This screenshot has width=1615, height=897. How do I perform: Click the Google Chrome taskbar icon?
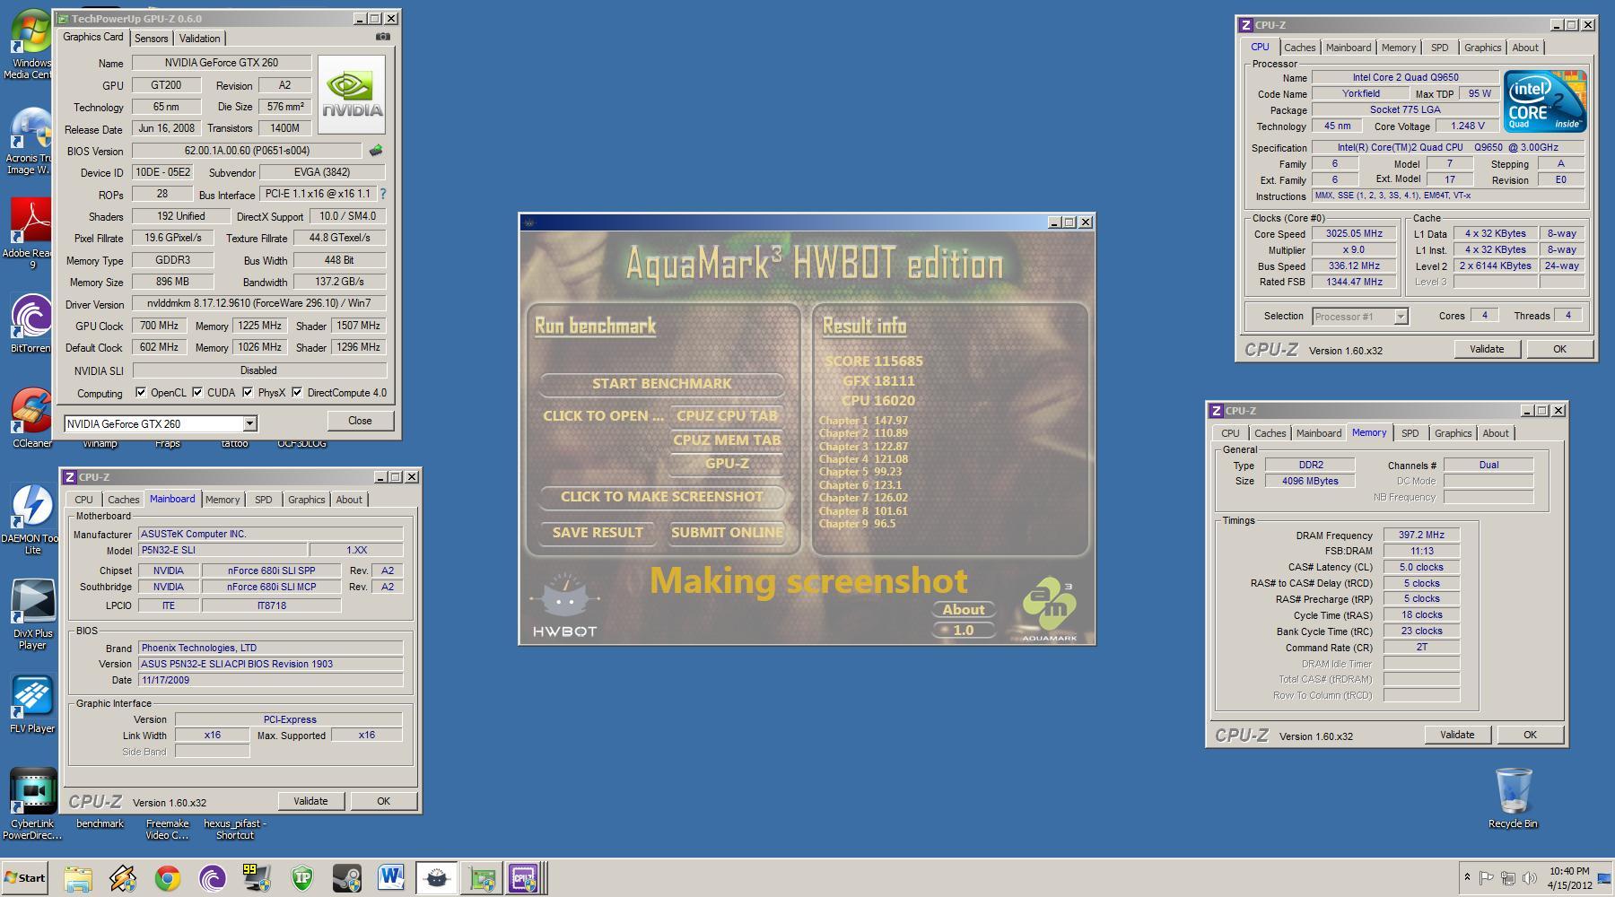(168, 878)
